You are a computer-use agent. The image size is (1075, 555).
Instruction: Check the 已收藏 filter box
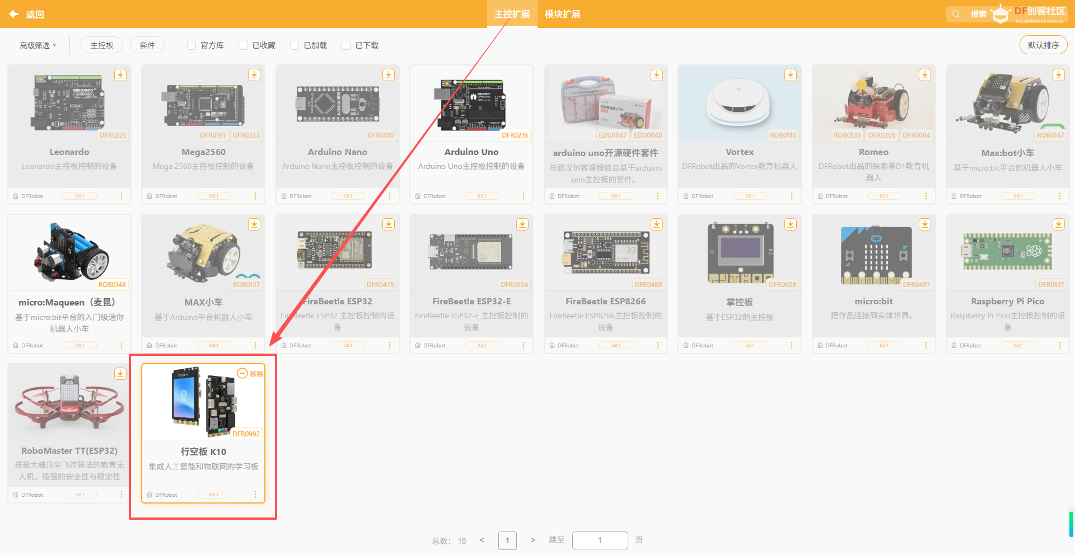coord(243,45)
